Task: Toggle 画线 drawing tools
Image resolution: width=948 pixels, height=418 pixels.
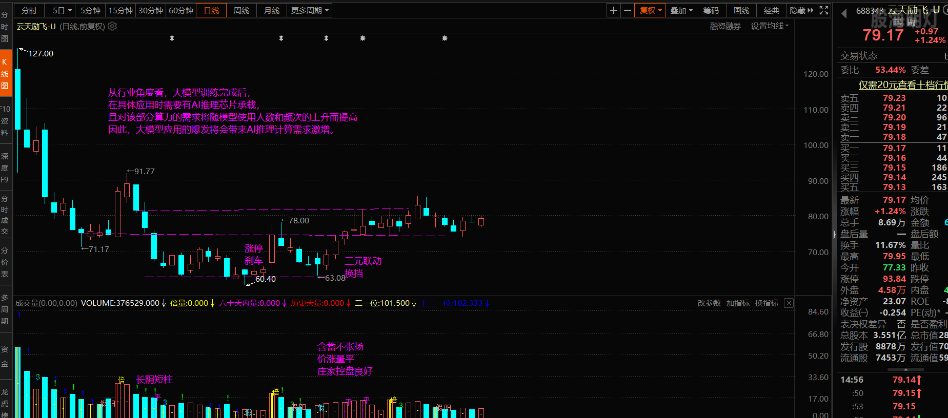Action: (741, 10)
